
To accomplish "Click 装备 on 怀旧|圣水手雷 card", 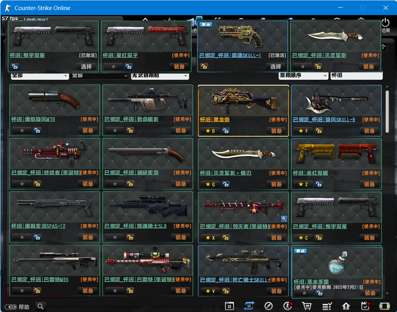I will click(370, 293).
